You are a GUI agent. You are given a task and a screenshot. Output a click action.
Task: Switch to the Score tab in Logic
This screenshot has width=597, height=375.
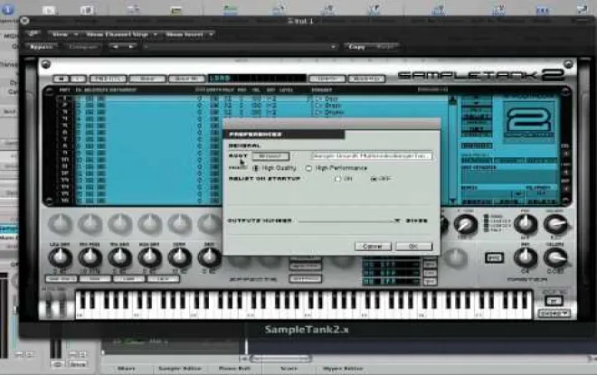[x=289, y=369]
